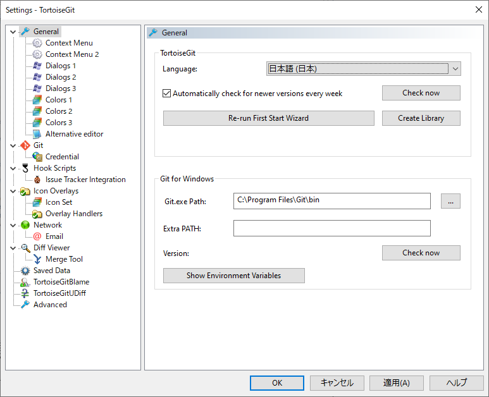Click Re-run First Start Wizard button

pyautogui.click(x=268, y=118)
